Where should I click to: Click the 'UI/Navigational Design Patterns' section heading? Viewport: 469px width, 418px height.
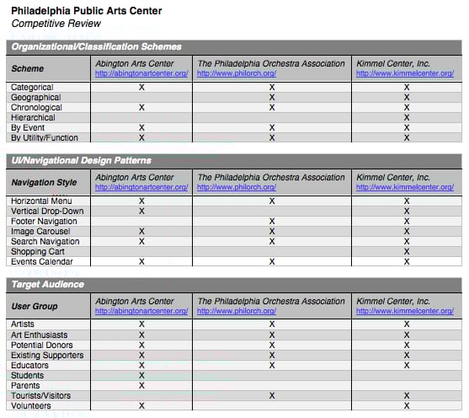tap(81, 160)
